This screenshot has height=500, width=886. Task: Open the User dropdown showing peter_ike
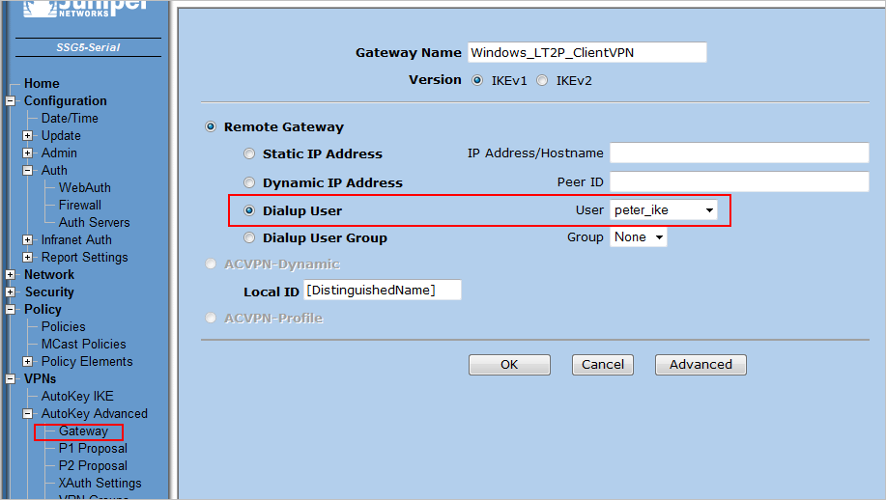tap(664, 210)
